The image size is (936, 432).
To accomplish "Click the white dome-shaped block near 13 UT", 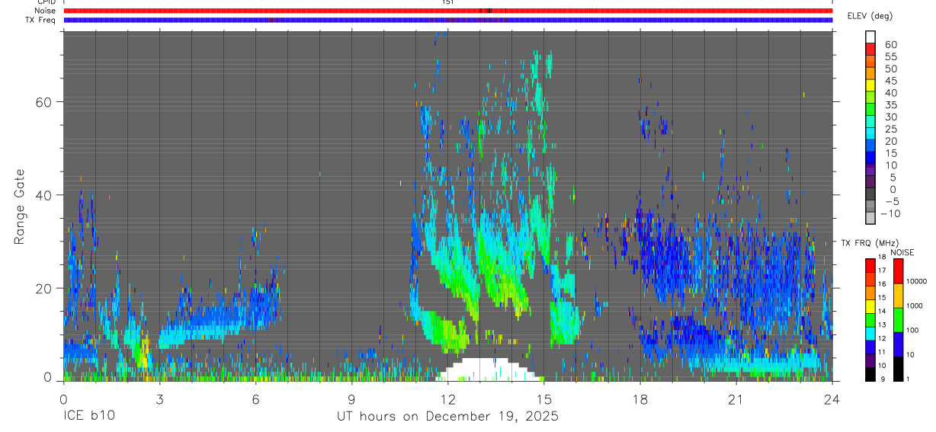I will pyautogui.click(x=488, y=370).
